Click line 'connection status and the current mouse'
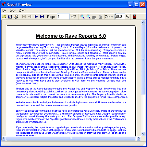Image resolution: width=147 pixels, height=147 pixels. [47, 105]
